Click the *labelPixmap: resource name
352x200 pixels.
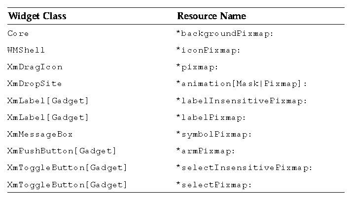tap(211, 117)
